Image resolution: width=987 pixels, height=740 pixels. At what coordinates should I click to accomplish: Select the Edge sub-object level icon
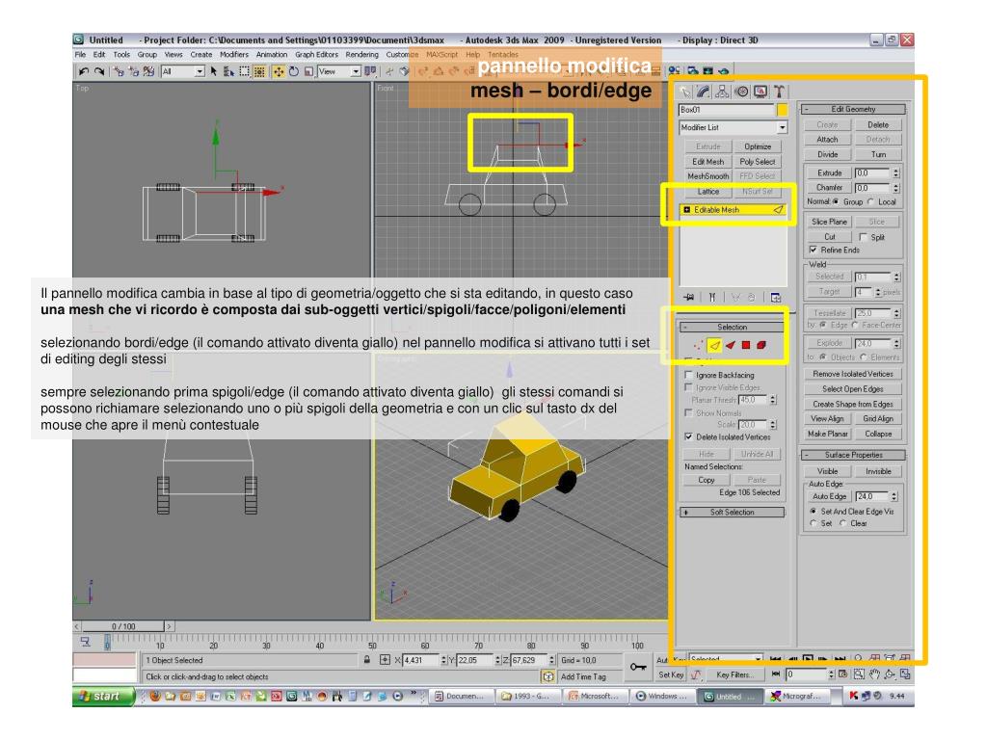tap(714, 345)
